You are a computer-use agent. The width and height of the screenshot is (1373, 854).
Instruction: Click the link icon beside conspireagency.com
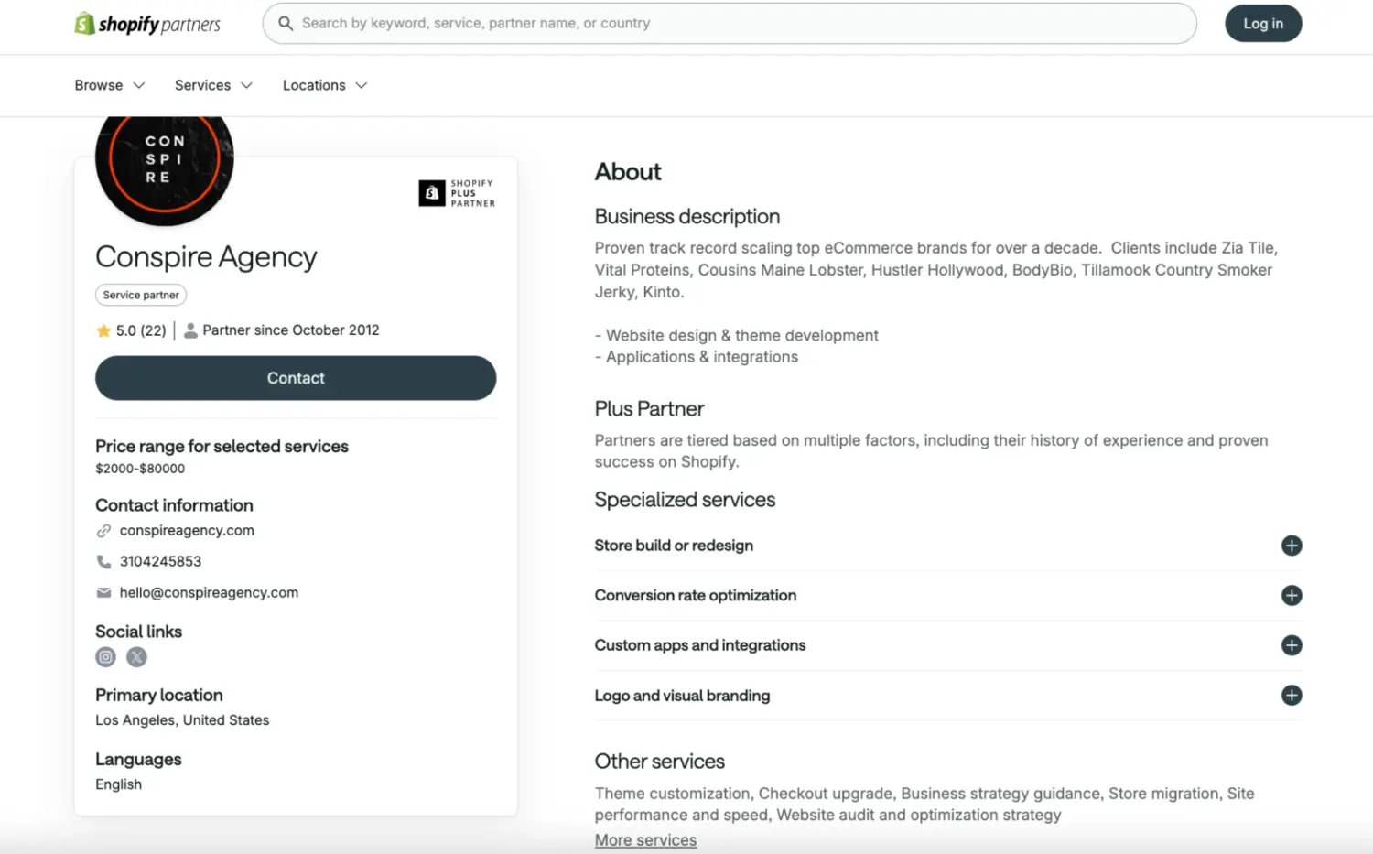(x=103, y=530)
